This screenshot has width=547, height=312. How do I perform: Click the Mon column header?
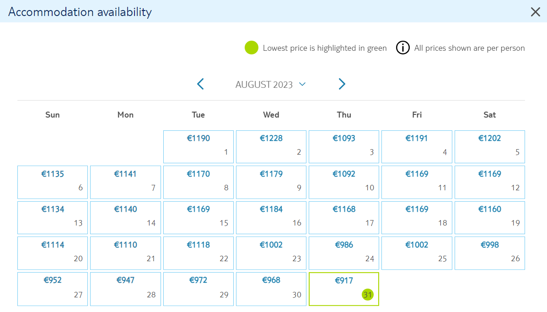tap(125, 115)
